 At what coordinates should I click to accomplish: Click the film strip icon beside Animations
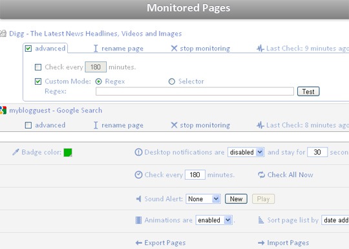click(x=138, y=220)
